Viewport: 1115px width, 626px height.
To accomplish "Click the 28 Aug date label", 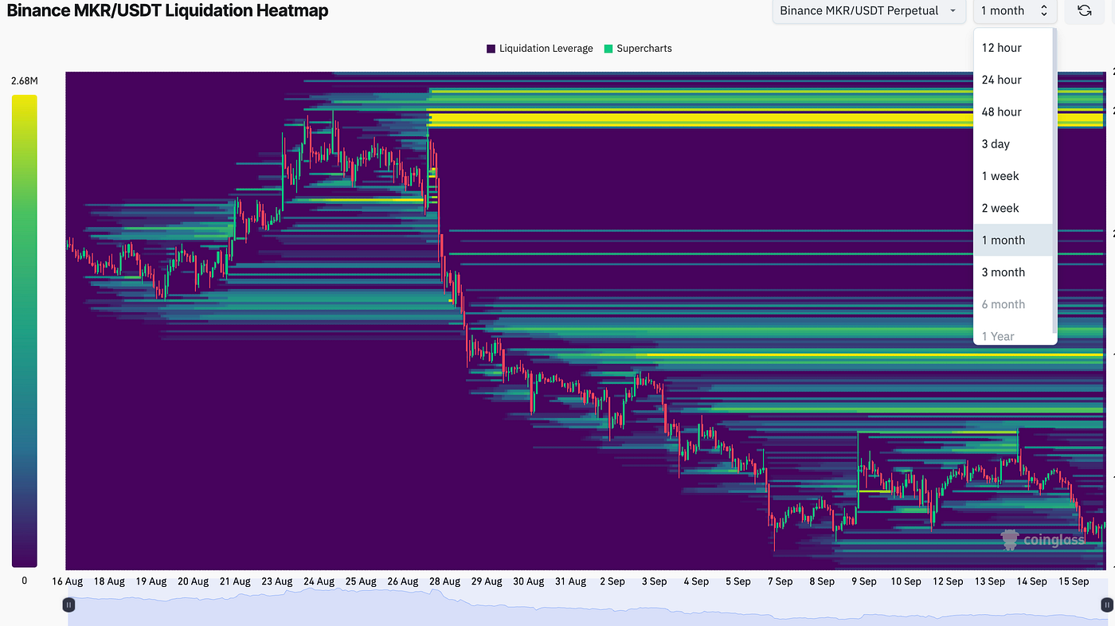I will (444, 581).
